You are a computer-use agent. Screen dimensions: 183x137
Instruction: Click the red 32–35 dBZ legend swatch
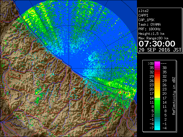tap(157, 72)
